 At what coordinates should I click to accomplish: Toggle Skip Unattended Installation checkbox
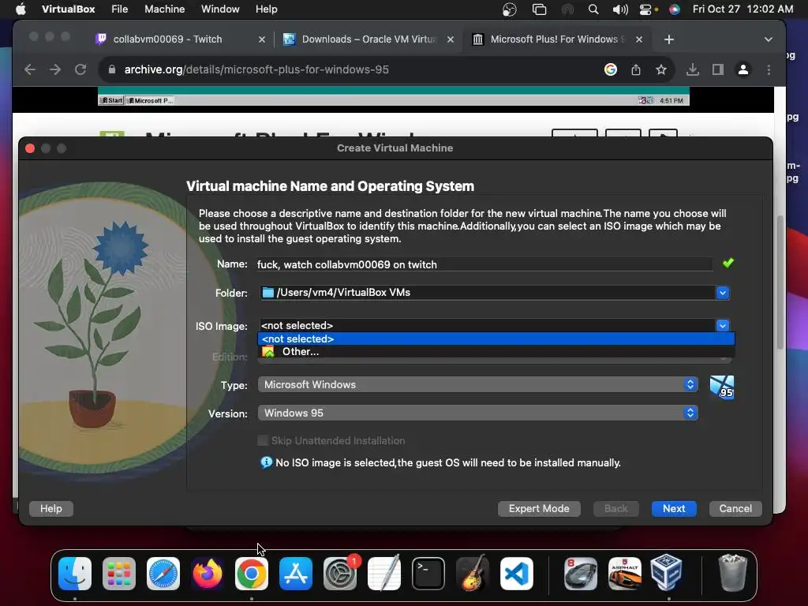[x=263, y=440]
